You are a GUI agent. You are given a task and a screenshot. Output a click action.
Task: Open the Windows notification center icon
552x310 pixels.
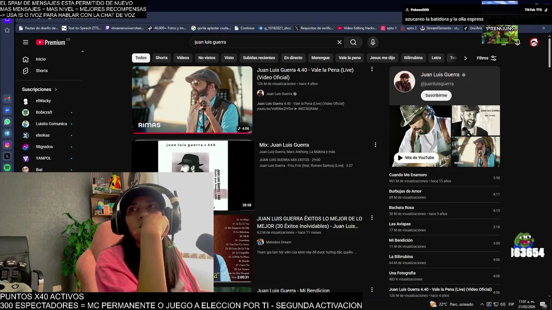(x=543, y=304)
